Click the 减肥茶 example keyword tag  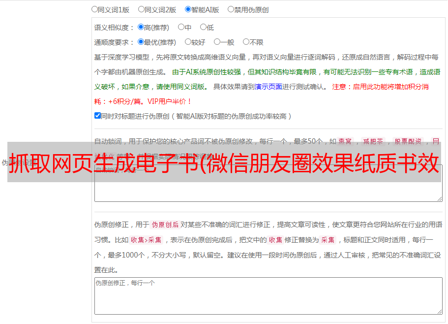click(x=373, y=141)
